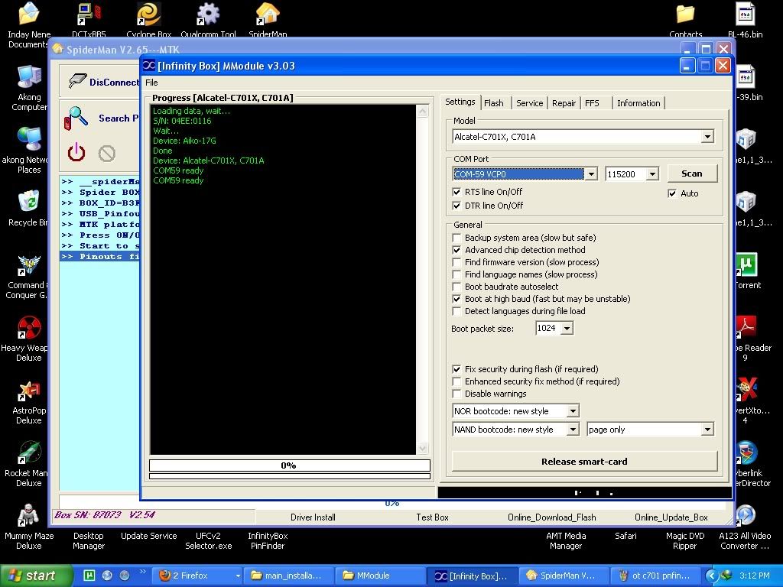The width and height of the screenshot is (783, 587).
Task: Click SpiderMan gray stop icon
Action: (x=107, y=153)
